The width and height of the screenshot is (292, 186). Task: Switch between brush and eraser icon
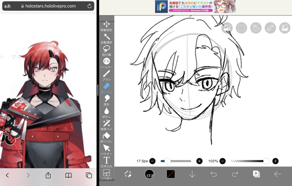[x=128, y=174]
